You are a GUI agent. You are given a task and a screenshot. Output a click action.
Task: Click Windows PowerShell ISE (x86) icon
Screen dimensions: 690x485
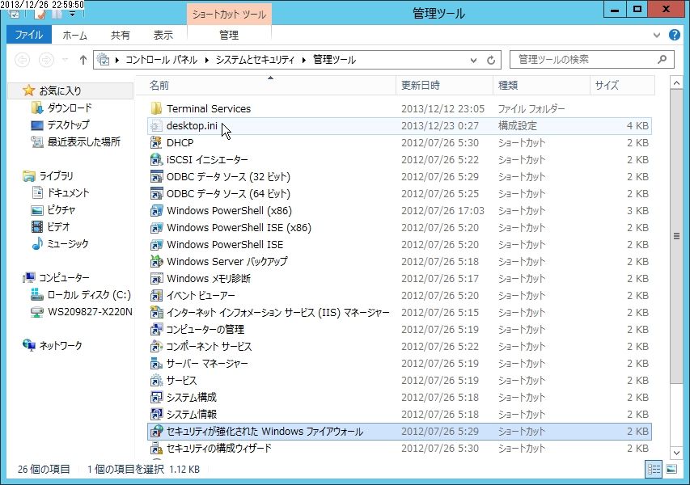click(156, 228)
